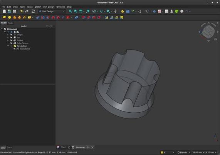220x155 pixels.
Task: Expand the Pad tree node
Action: point(8,38)
